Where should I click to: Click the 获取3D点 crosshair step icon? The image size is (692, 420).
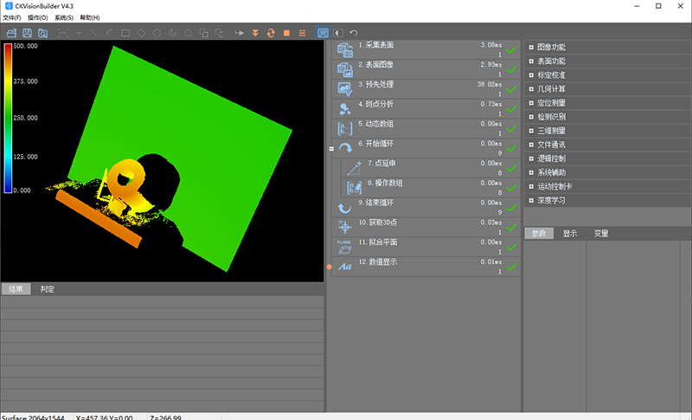(x=344, y=227)
